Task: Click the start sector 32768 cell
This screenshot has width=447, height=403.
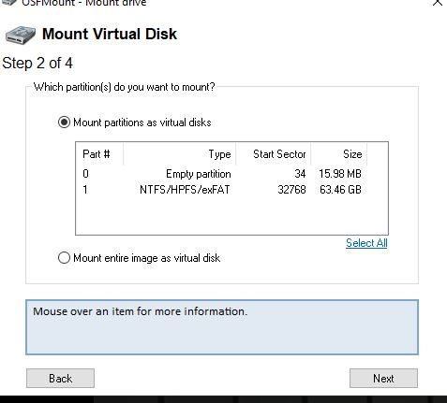Action: (291, 190)
